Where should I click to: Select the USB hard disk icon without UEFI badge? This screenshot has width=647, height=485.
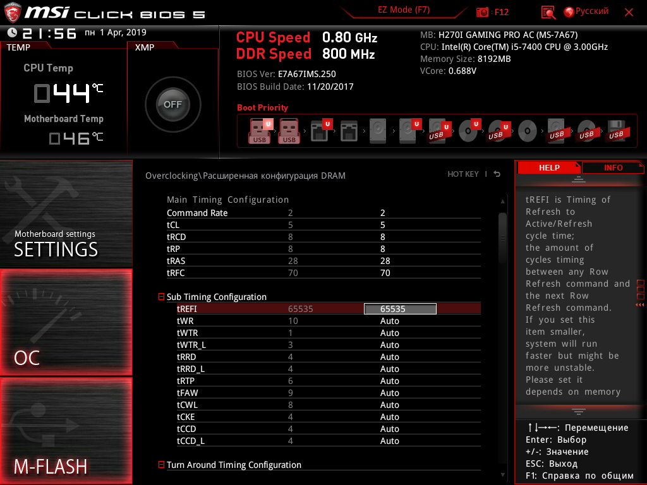pos(557,131)
